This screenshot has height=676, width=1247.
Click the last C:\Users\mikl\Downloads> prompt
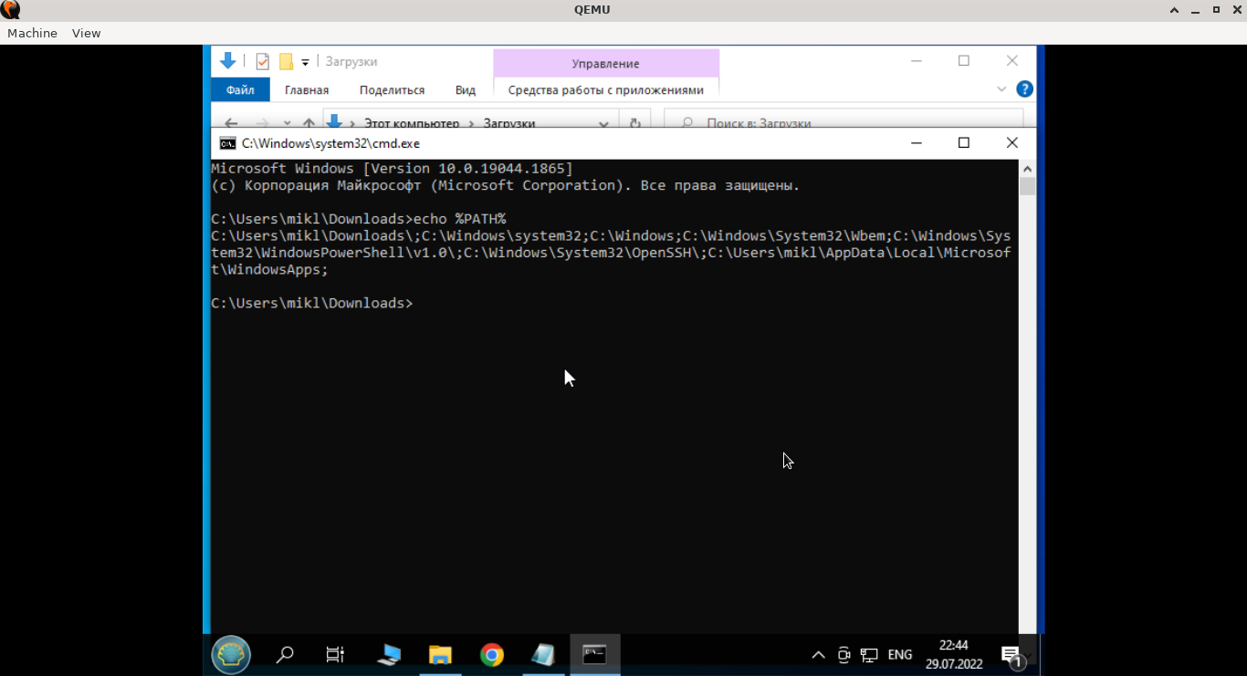[311, 303]
